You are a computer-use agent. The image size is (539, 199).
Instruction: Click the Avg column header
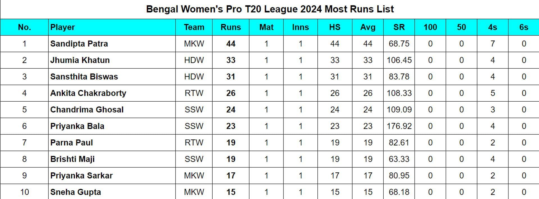[x=368, y=27]
